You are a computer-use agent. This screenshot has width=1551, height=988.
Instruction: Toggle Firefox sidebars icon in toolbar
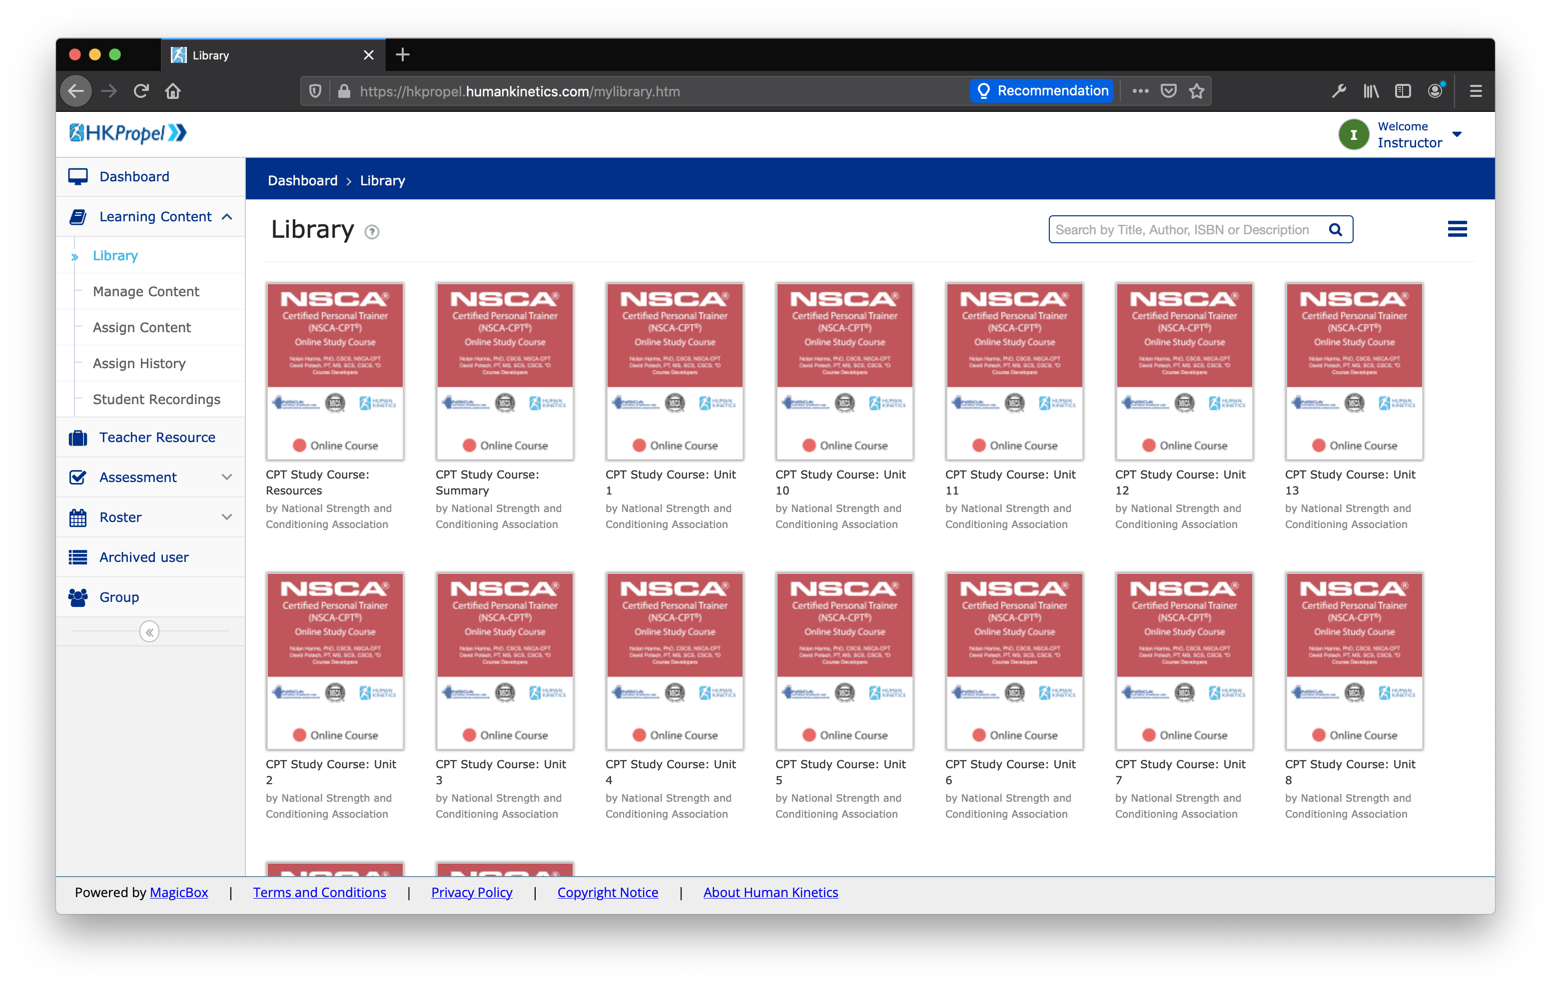click(1403, 91)
